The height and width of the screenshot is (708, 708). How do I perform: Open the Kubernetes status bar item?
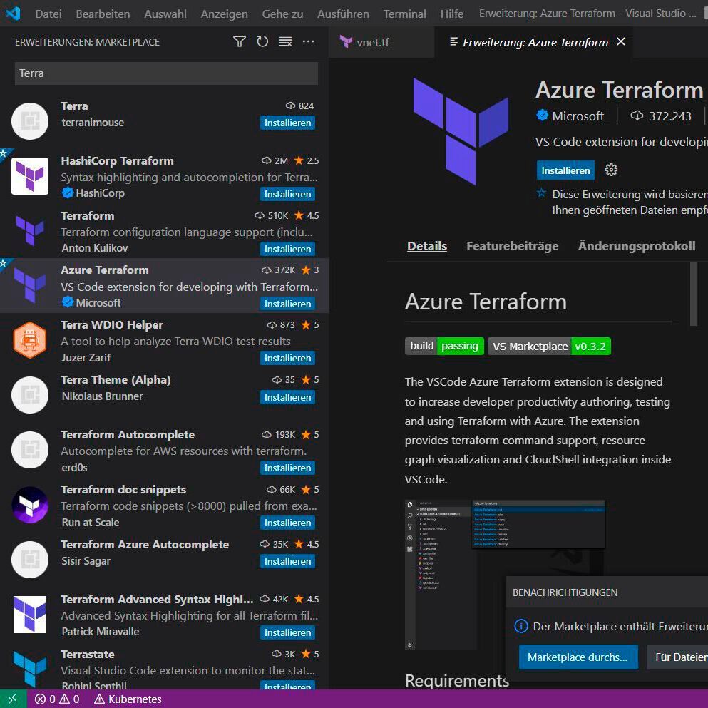pos(128,699)
